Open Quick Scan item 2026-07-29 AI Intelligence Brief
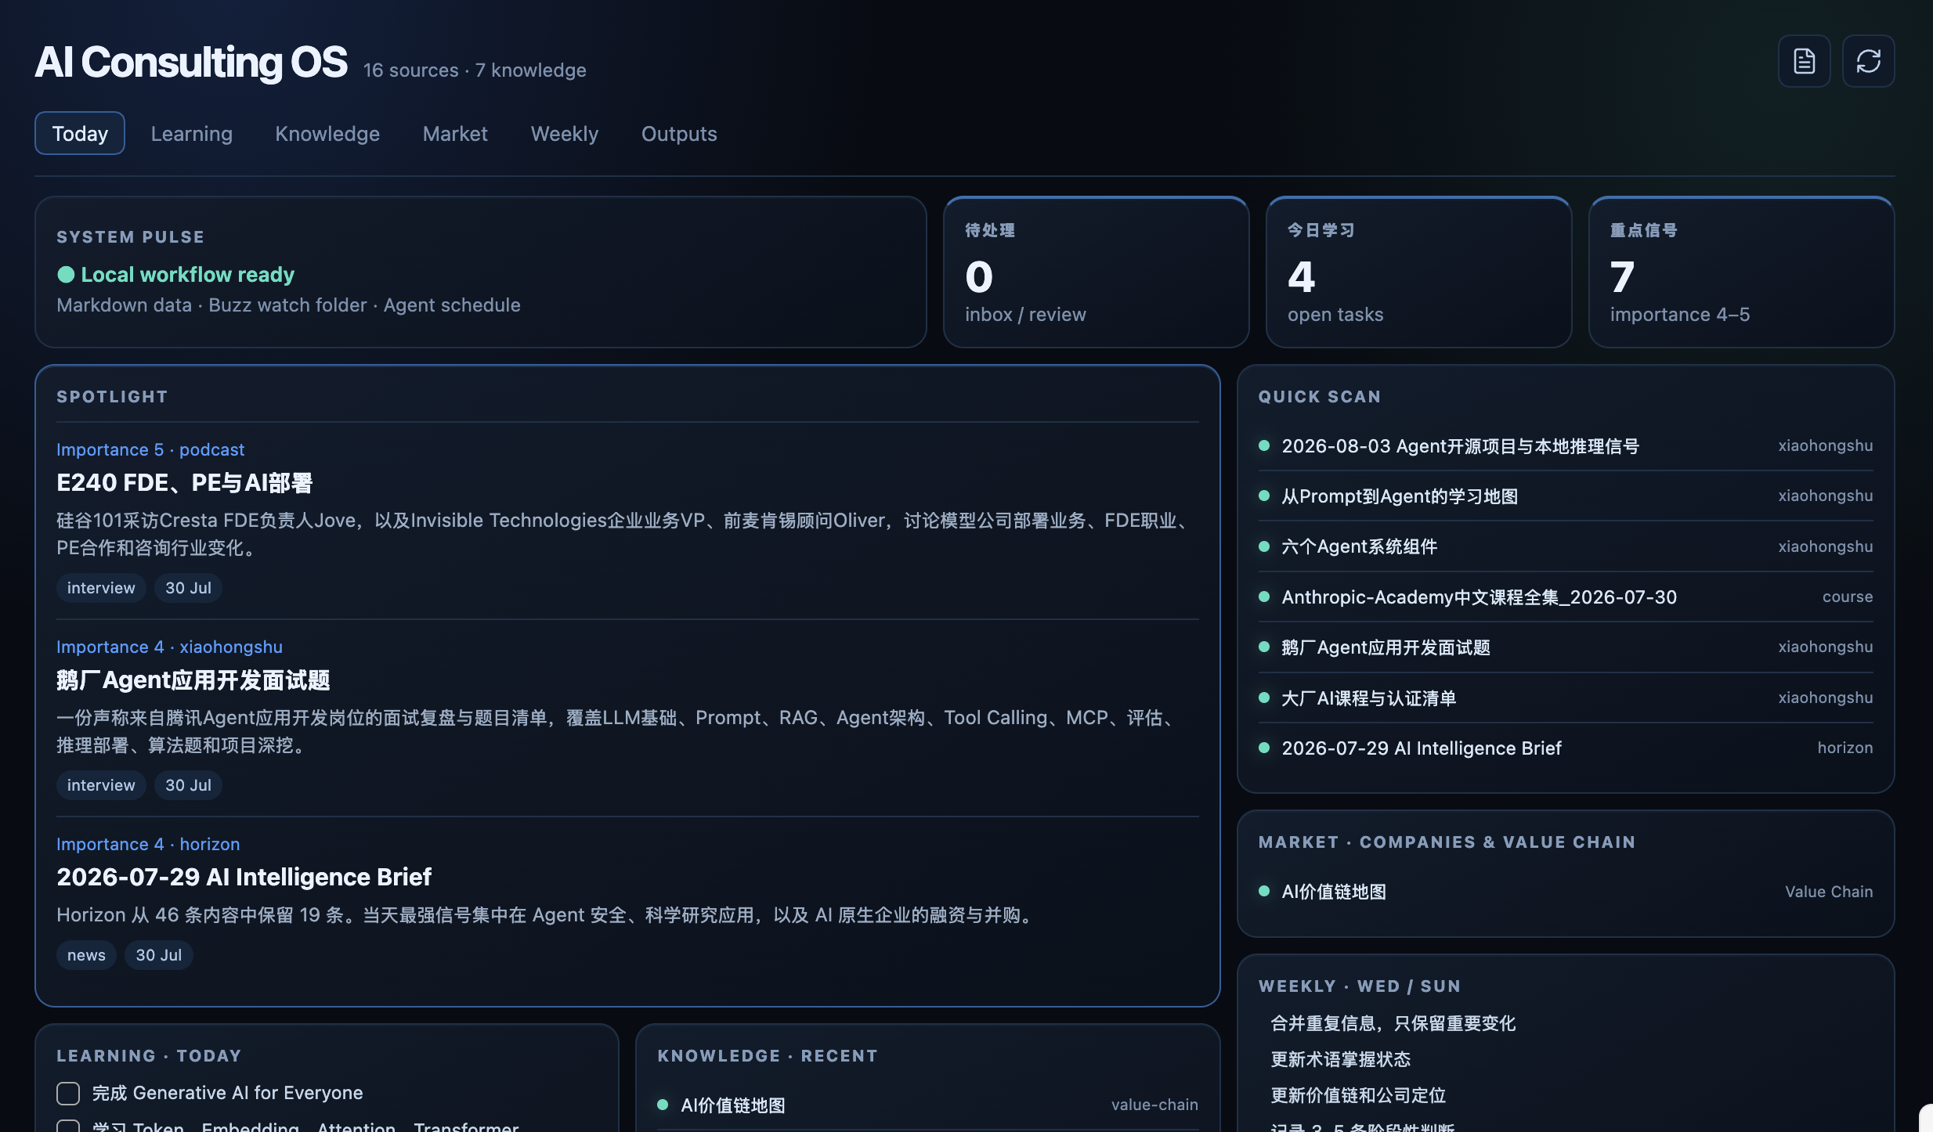The width and height of the screenshot is (1933, 1132). [x=1566, y=748]
